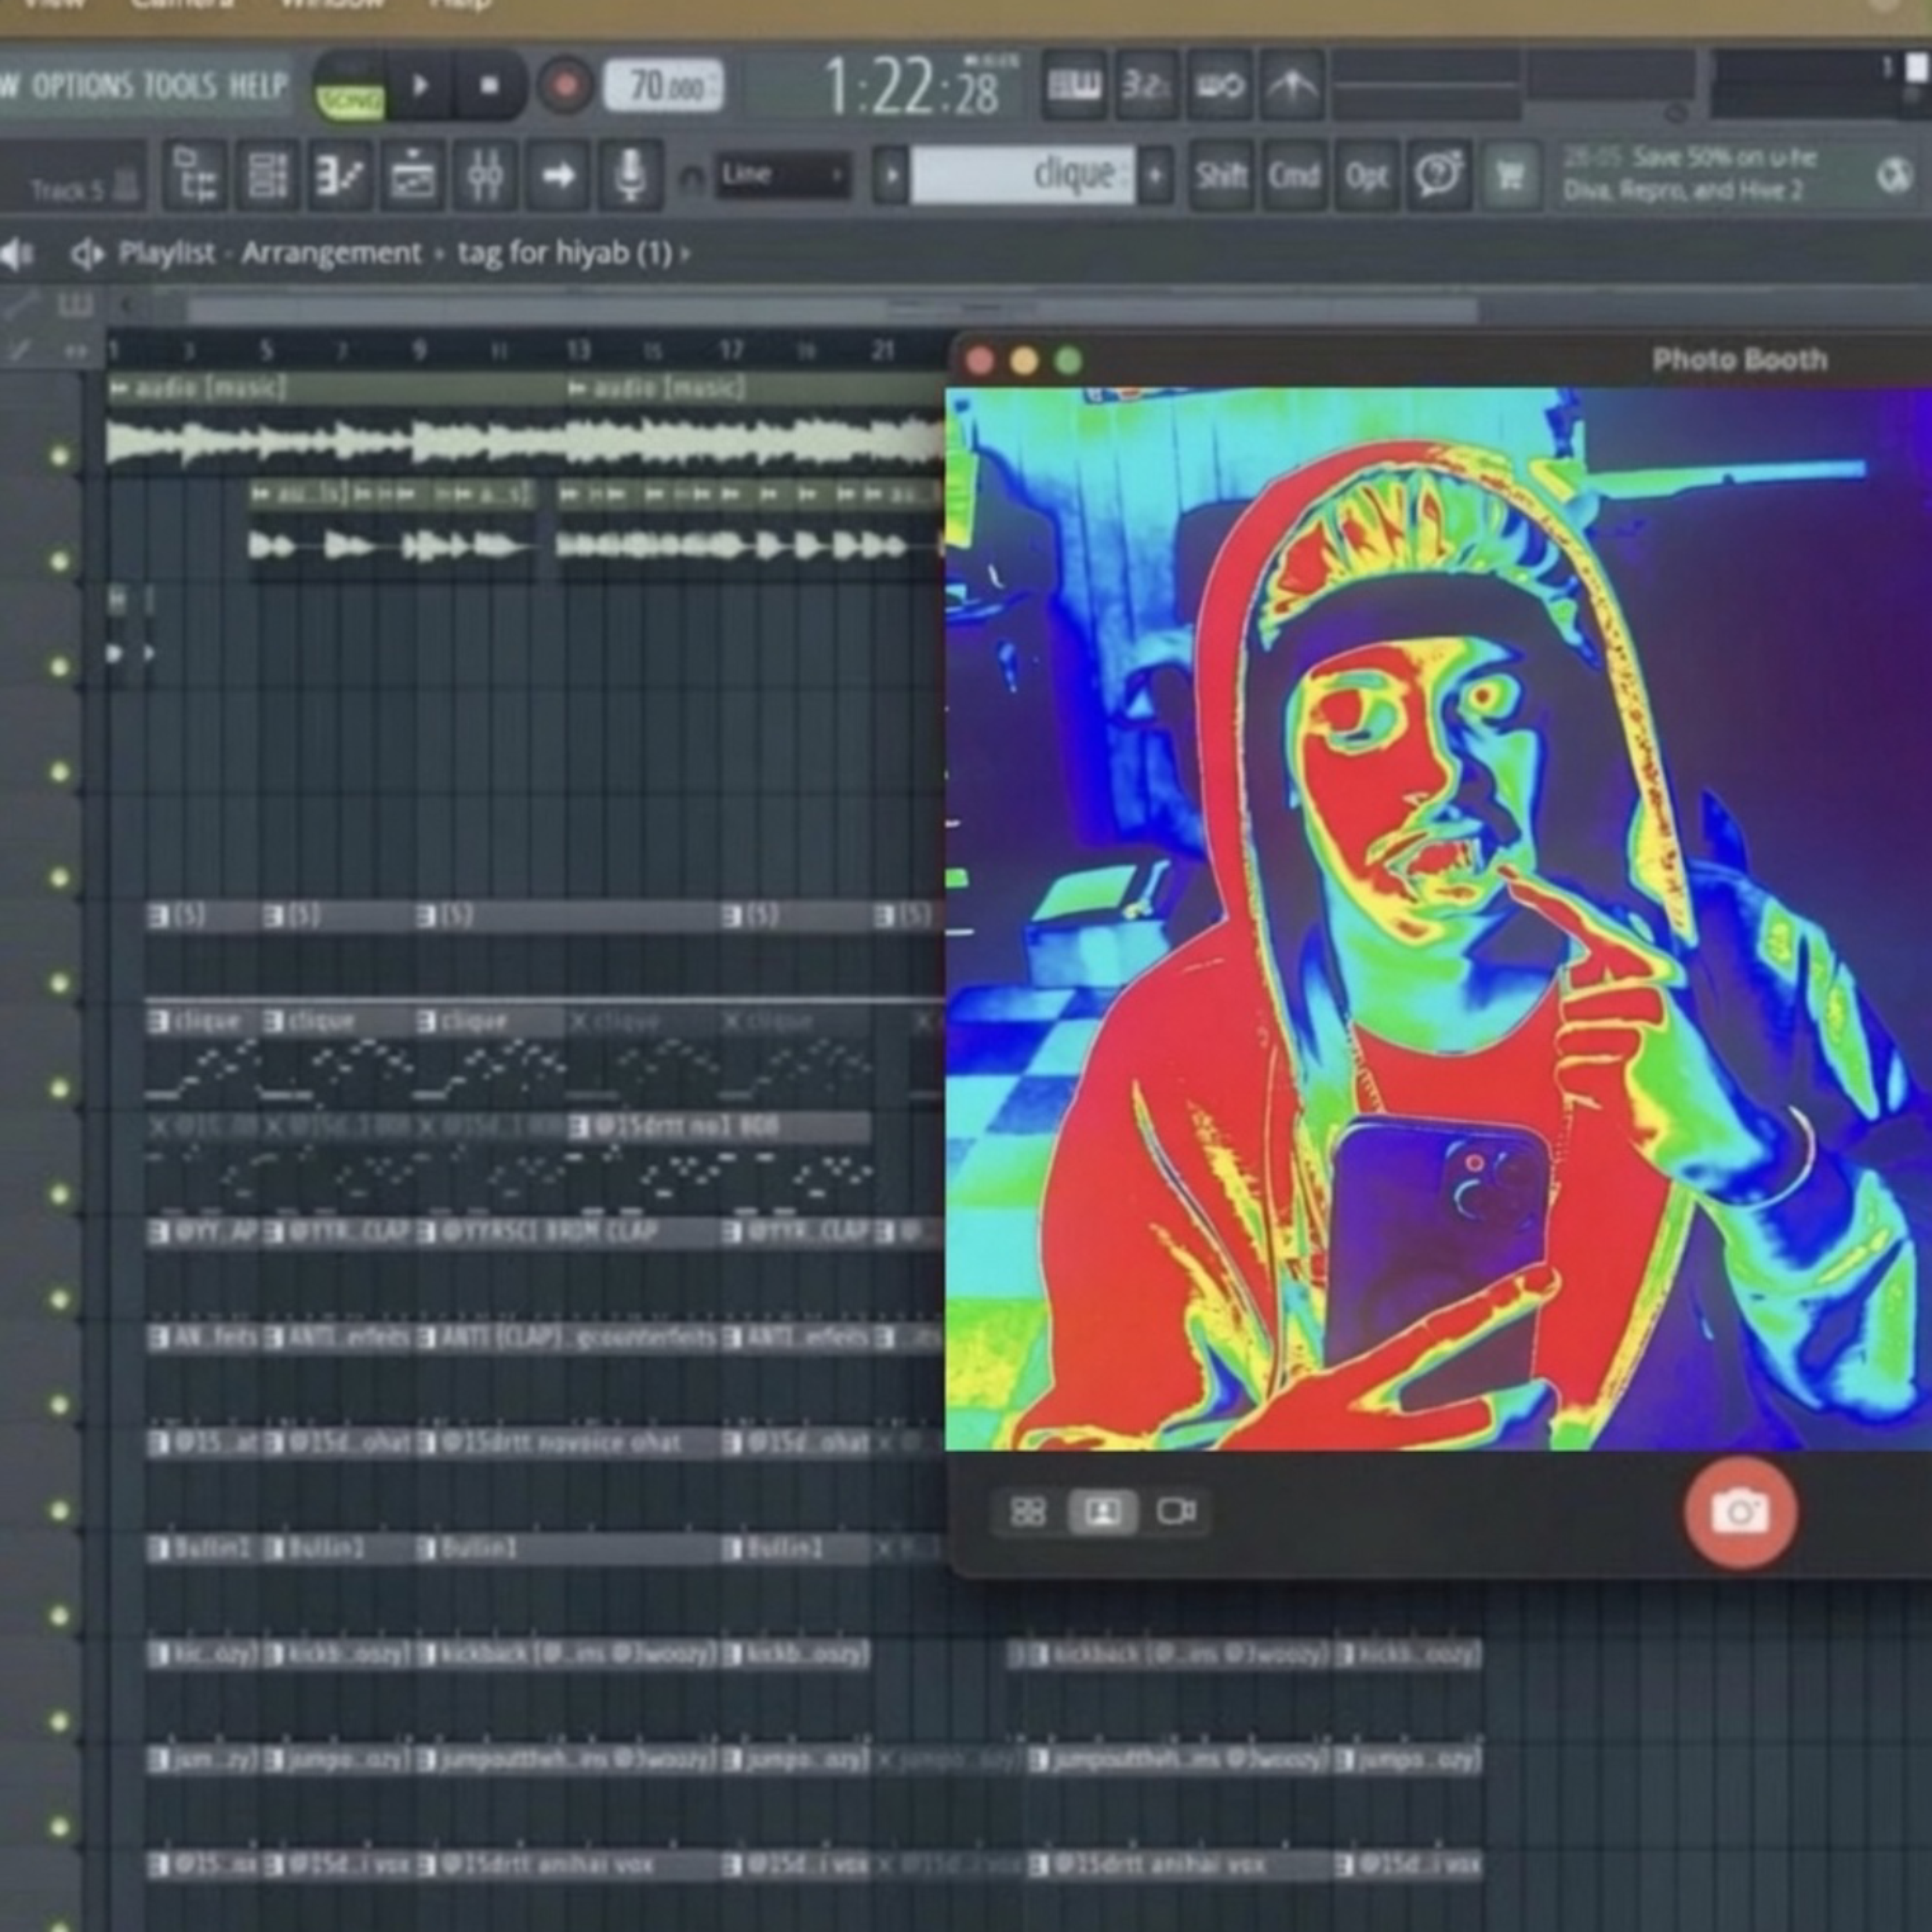Open the Piano roll toolbar icon

(x=339, y=176)
